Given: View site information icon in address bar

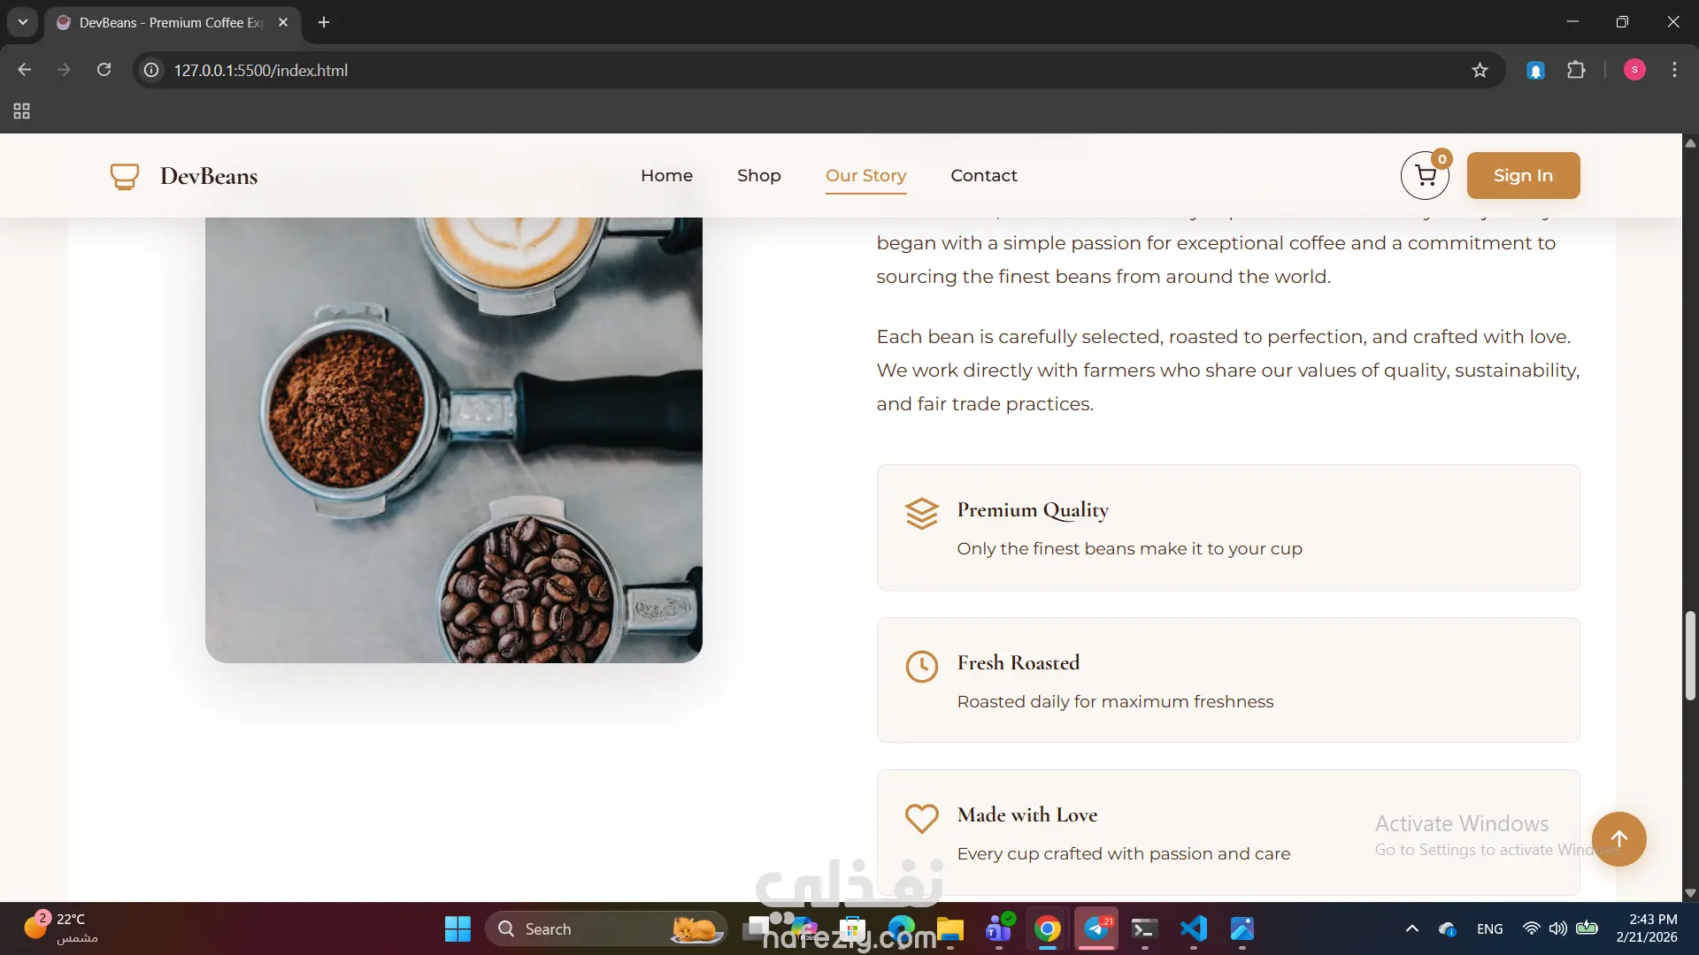Looking at the screenshot, I should 152,70.
